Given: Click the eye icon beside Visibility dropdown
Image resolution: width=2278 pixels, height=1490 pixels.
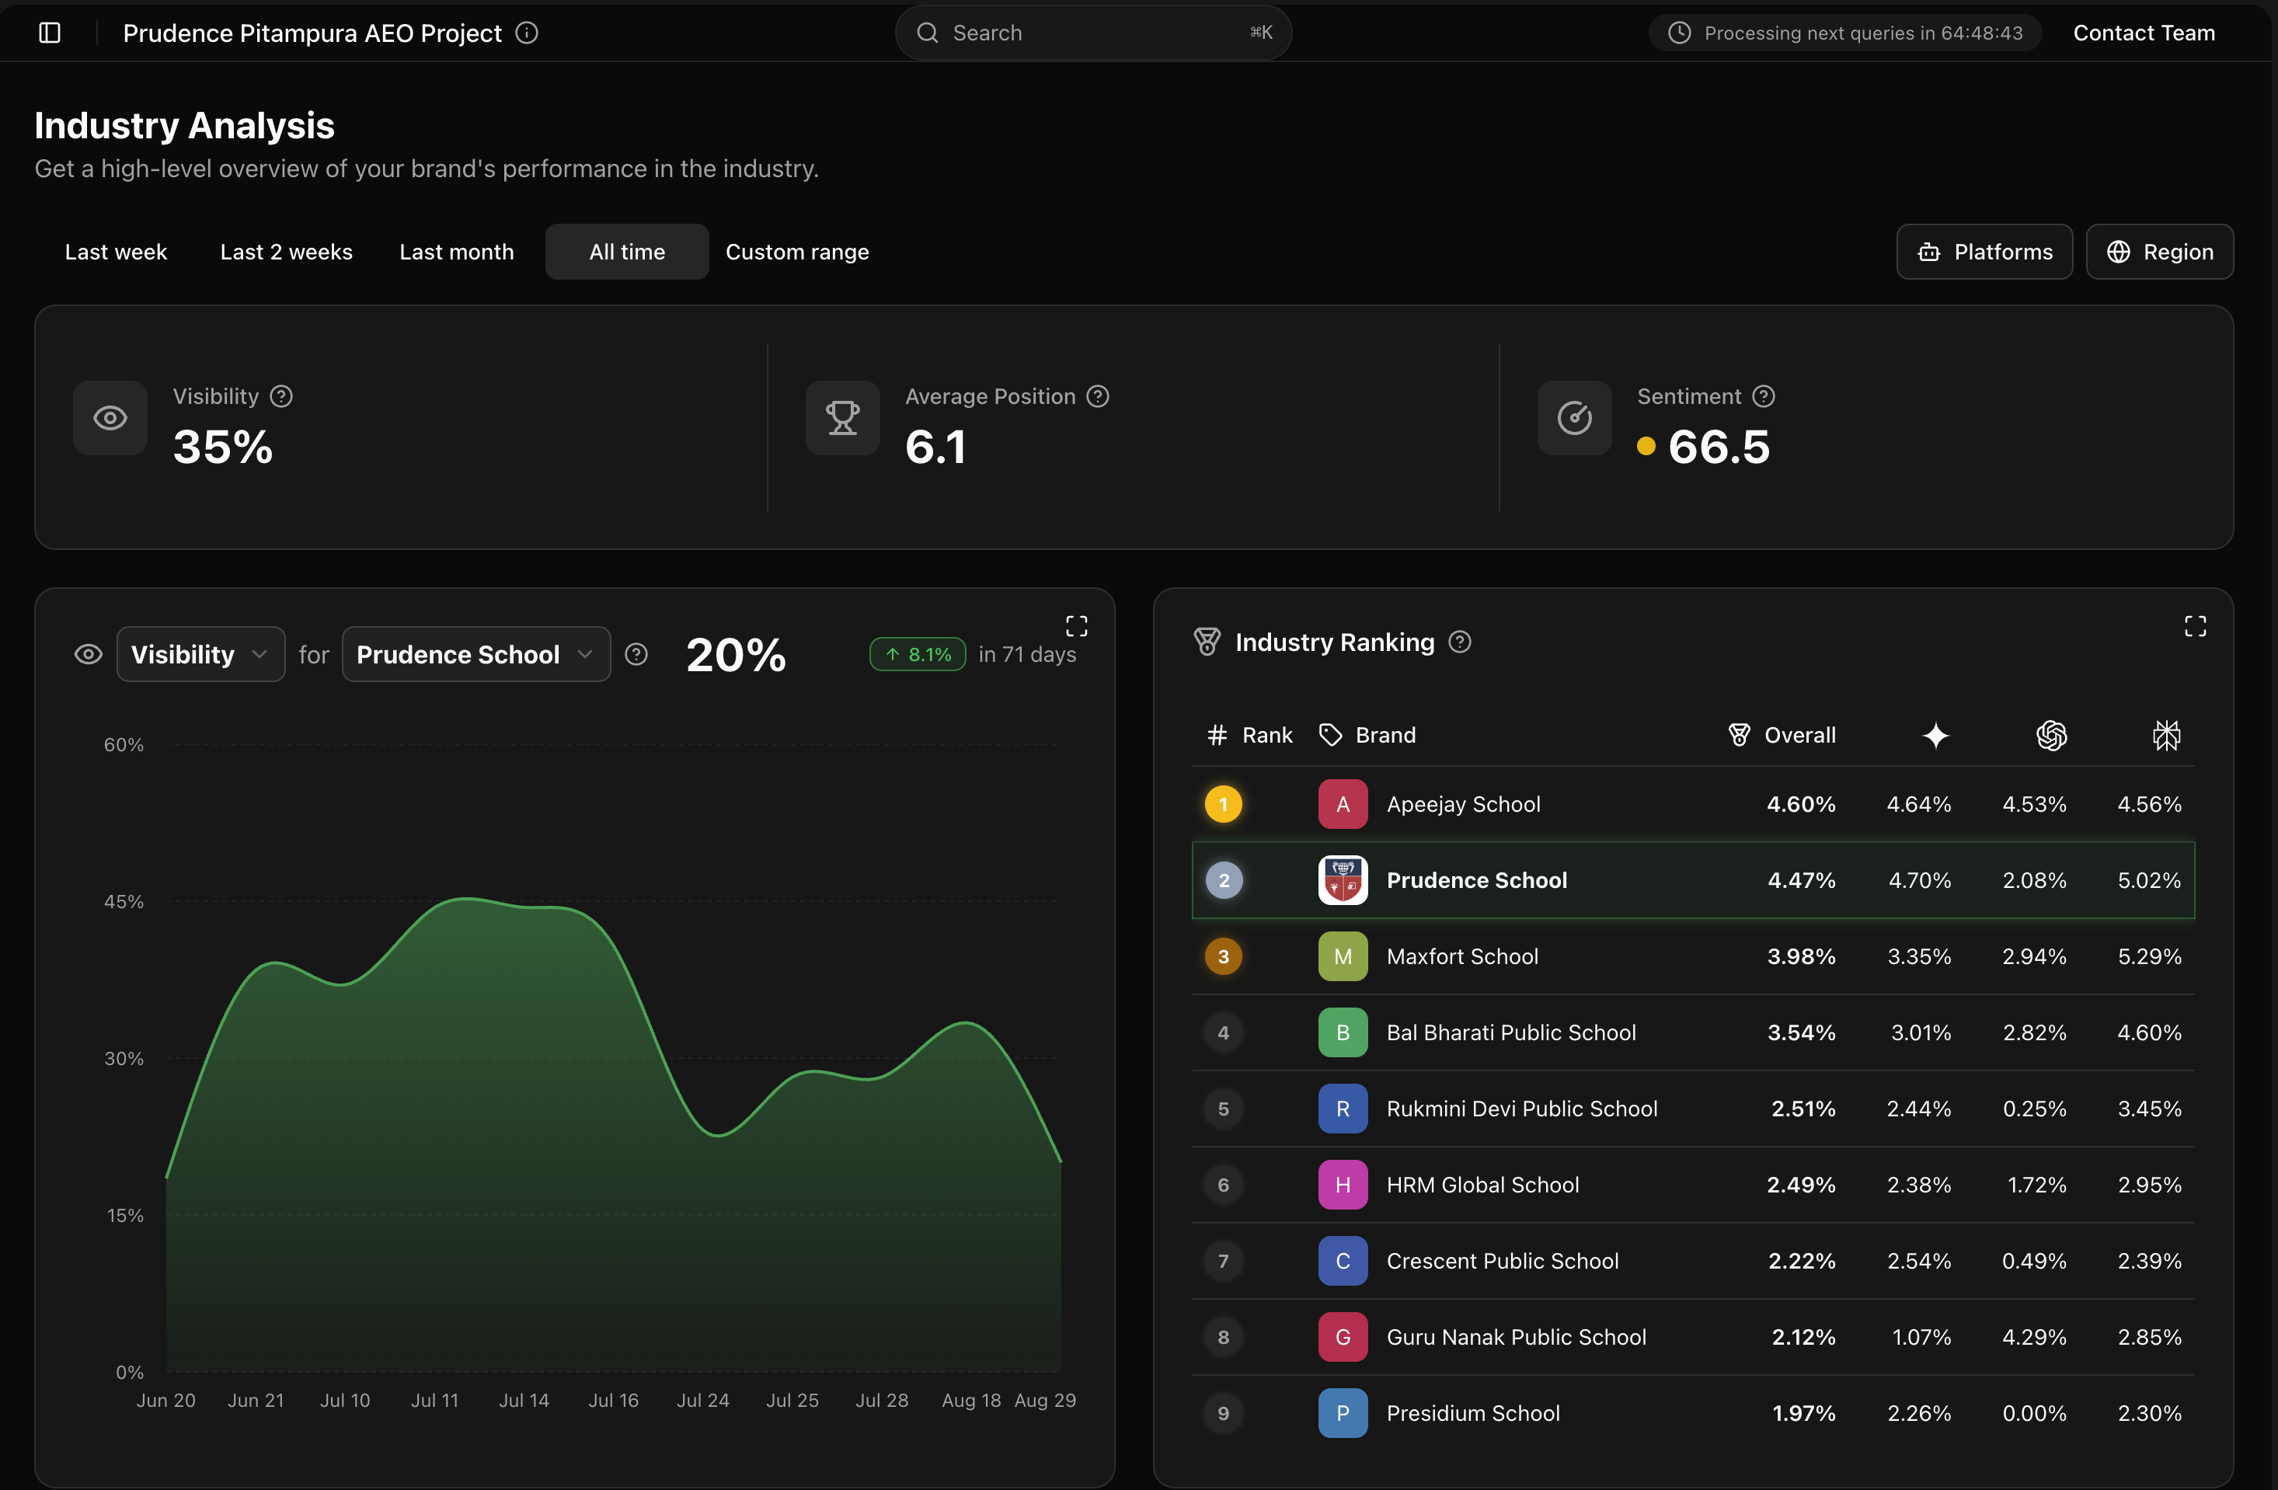Looking at the screenshot, I should (88, 655).
